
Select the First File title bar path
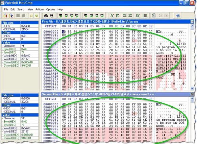click(97, 22)
